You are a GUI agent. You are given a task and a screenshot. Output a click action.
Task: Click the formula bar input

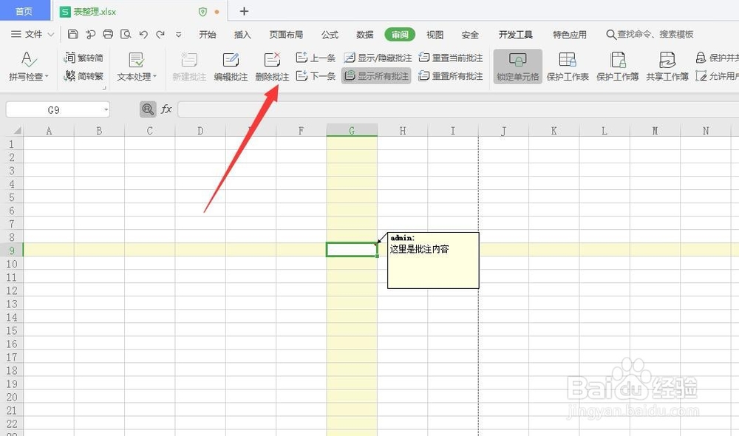coord(458,109)
